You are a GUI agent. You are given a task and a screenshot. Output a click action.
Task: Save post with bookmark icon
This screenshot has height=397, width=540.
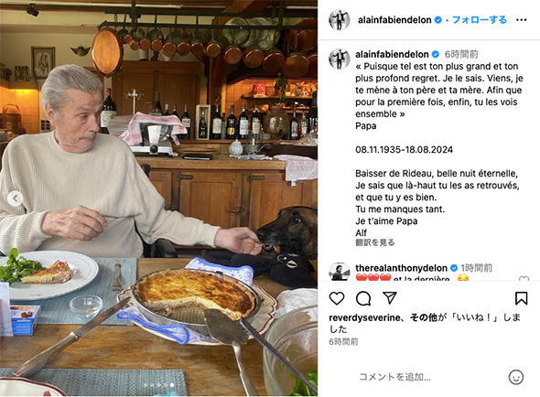[521, 298]
